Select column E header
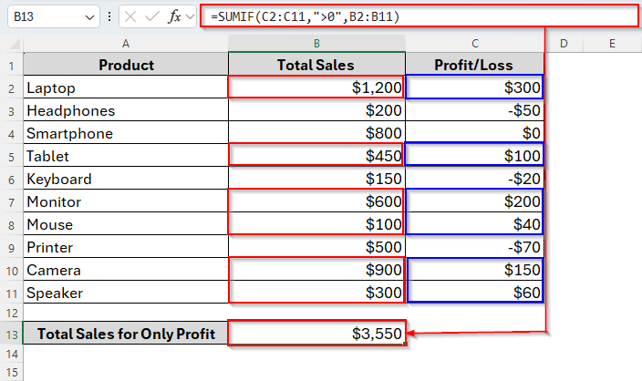Screen dimensions: 642x381 (612, 43)
